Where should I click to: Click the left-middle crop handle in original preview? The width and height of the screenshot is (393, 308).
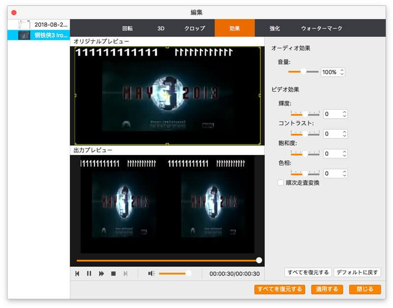pos(75,95)
